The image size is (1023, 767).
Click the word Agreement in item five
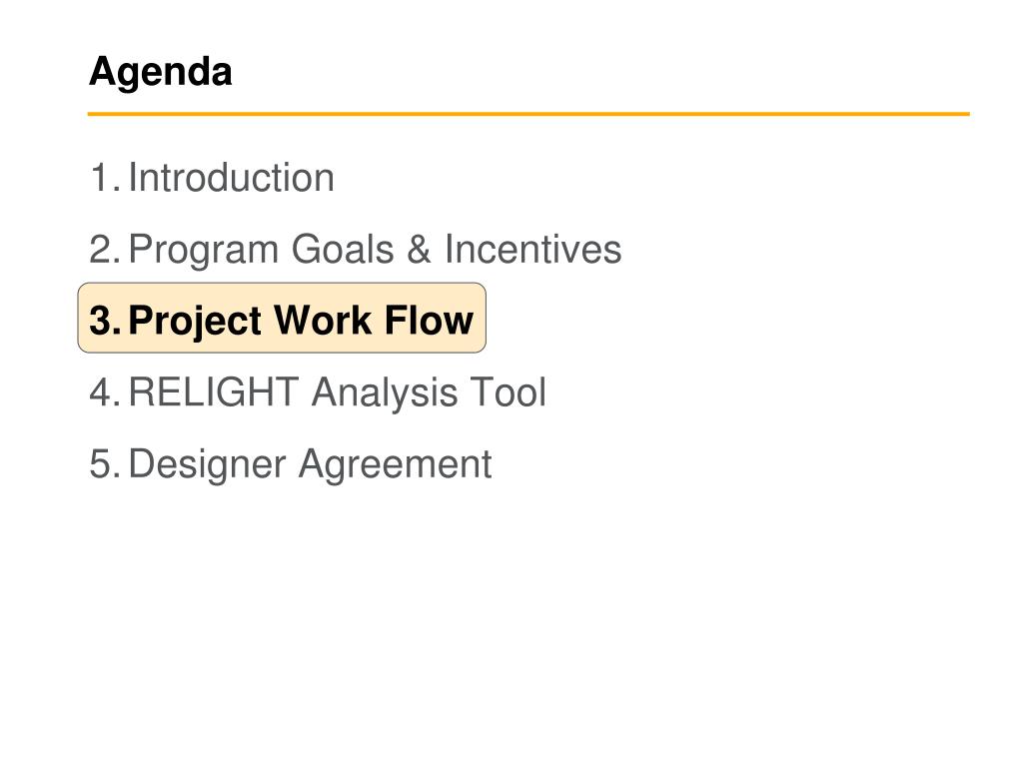pos(396,465)
